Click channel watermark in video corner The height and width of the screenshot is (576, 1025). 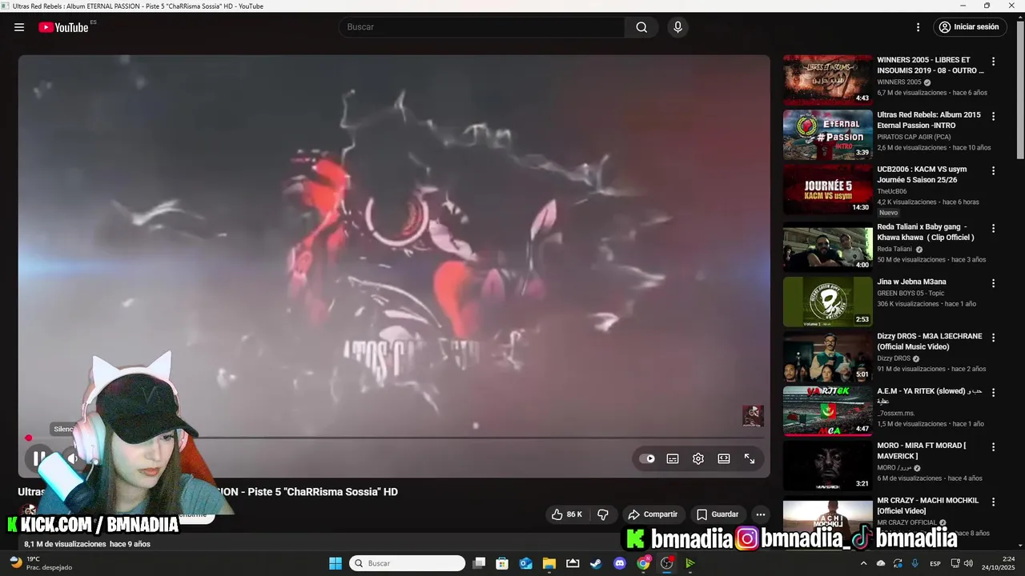[x=752, y=416]
